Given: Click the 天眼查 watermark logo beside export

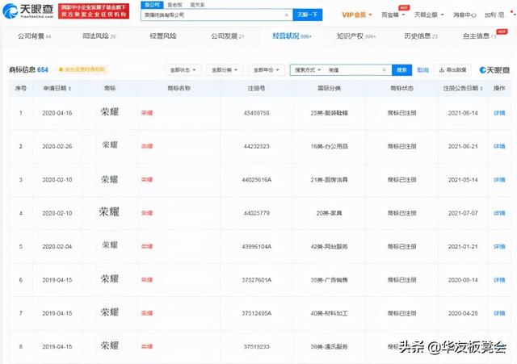Looking at the screenshot, I should click(494, 70).
